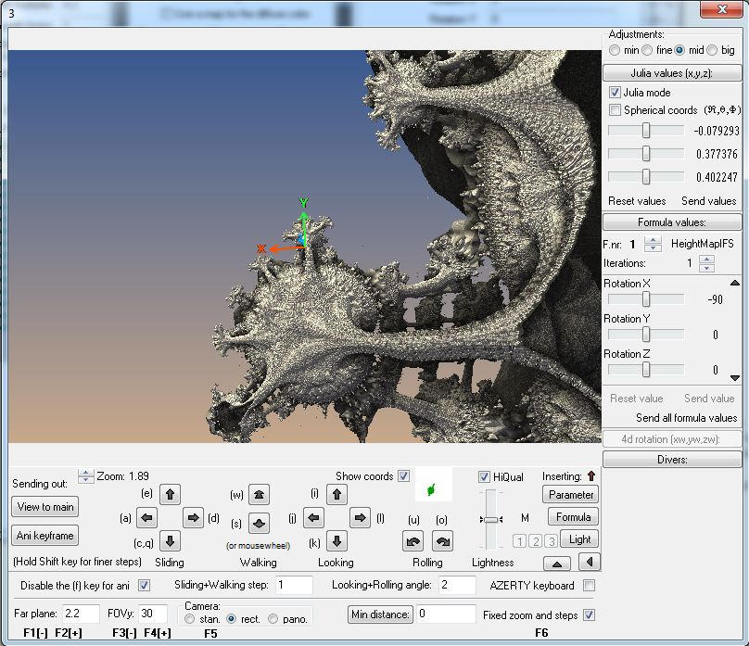Click the vertical Lightness slider

click(x=491, y=519)
